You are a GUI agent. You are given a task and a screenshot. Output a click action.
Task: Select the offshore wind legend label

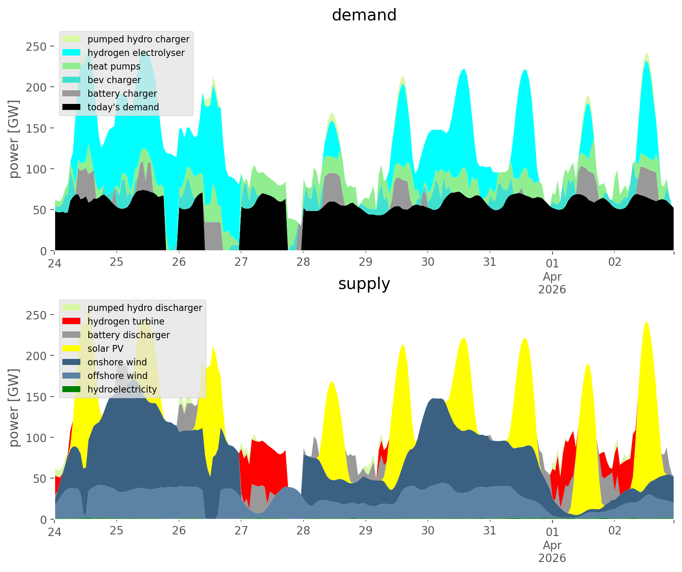pos(117,376)
